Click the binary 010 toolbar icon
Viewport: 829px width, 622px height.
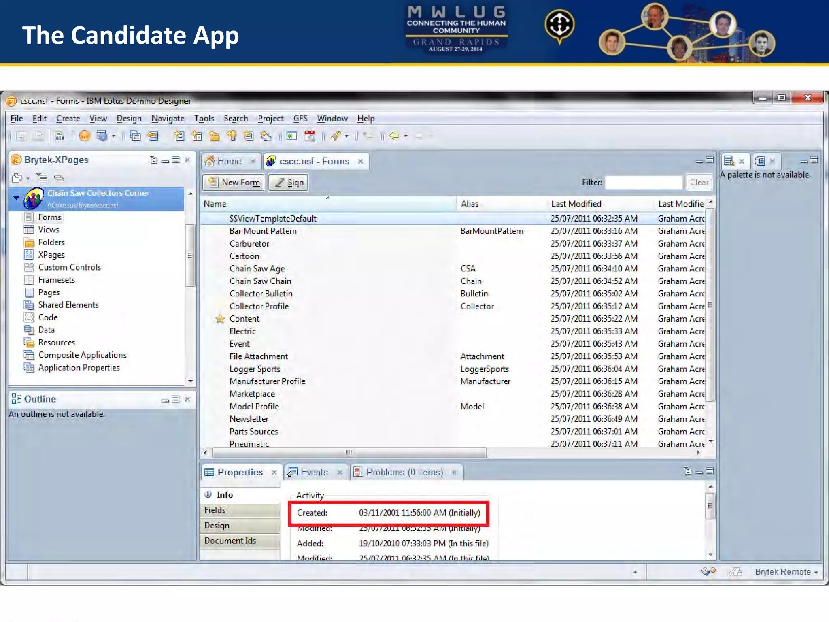tap(60, 136)
